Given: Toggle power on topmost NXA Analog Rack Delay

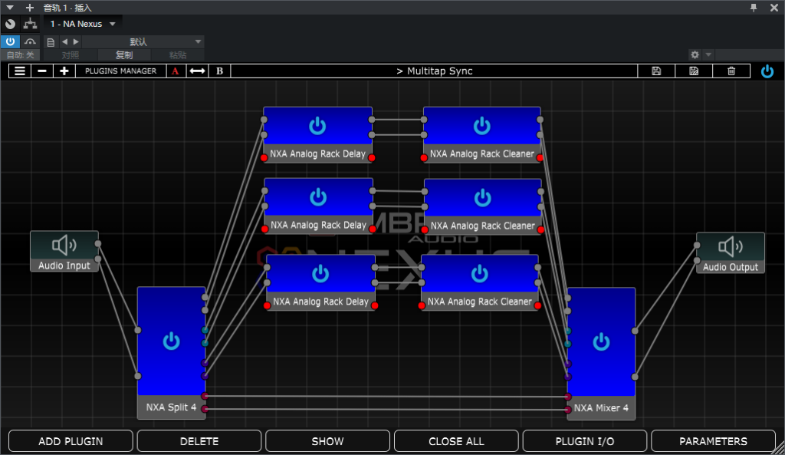Looking at the screenshot, I should 317,126.
